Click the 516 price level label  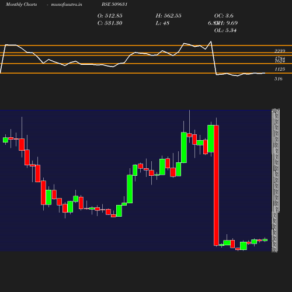(x=279, y=79)
